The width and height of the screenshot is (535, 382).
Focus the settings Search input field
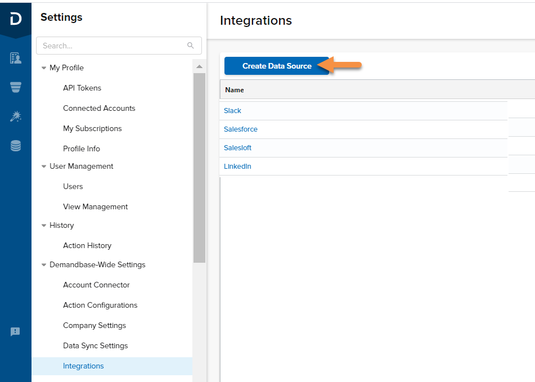pos(119,46)
